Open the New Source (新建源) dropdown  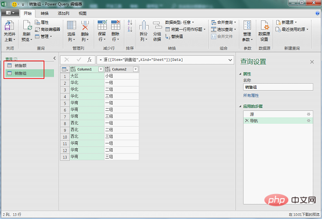click(287, 22)
